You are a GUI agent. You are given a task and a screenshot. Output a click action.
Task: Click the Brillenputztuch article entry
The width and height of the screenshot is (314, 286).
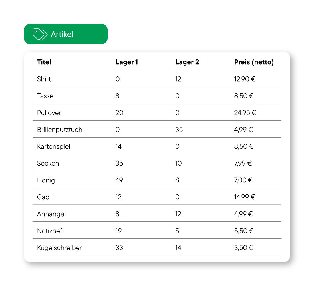coord(60,130)
